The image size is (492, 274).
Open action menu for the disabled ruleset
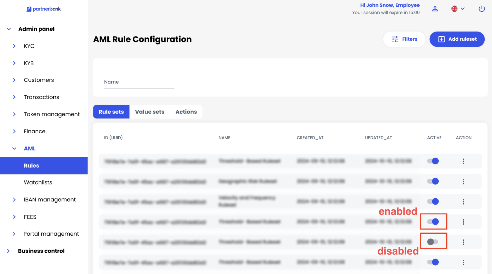(463, 242)
